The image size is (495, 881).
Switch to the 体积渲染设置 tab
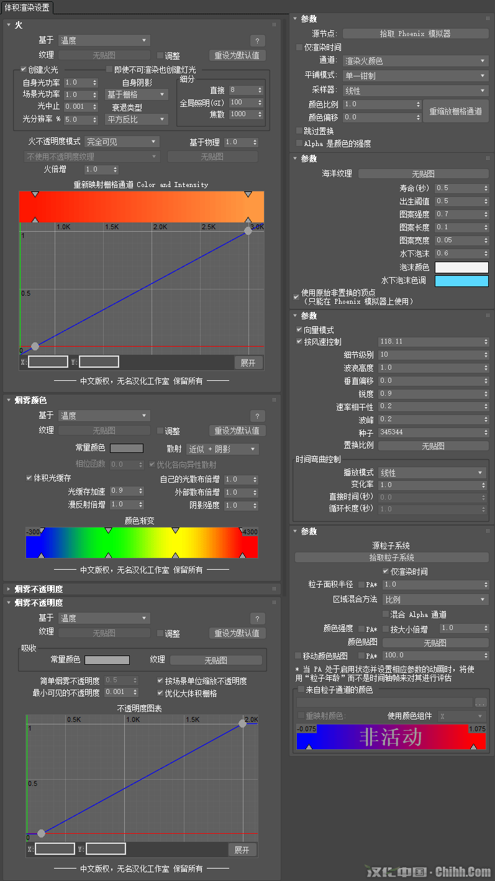click(x=27, y=7)
